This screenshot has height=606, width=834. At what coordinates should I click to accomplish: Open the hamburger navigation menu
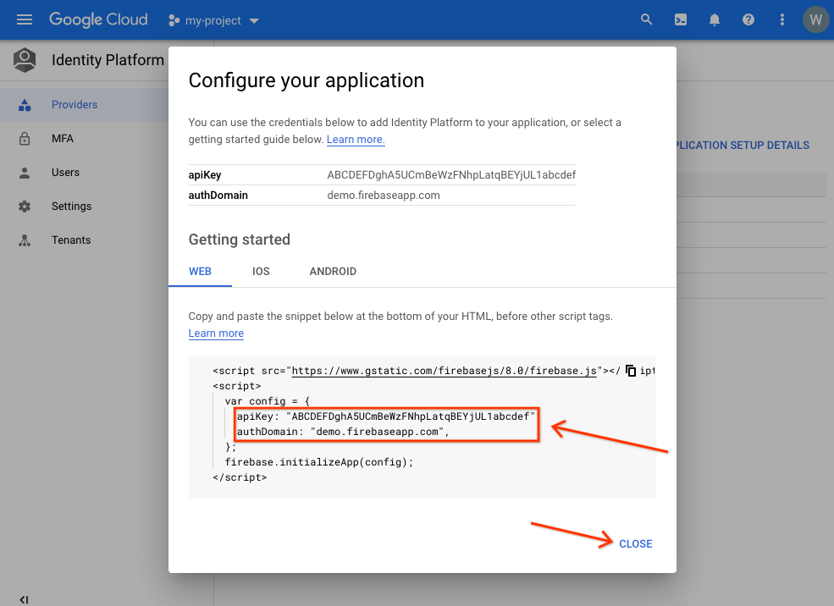click(x=24, y=19)
